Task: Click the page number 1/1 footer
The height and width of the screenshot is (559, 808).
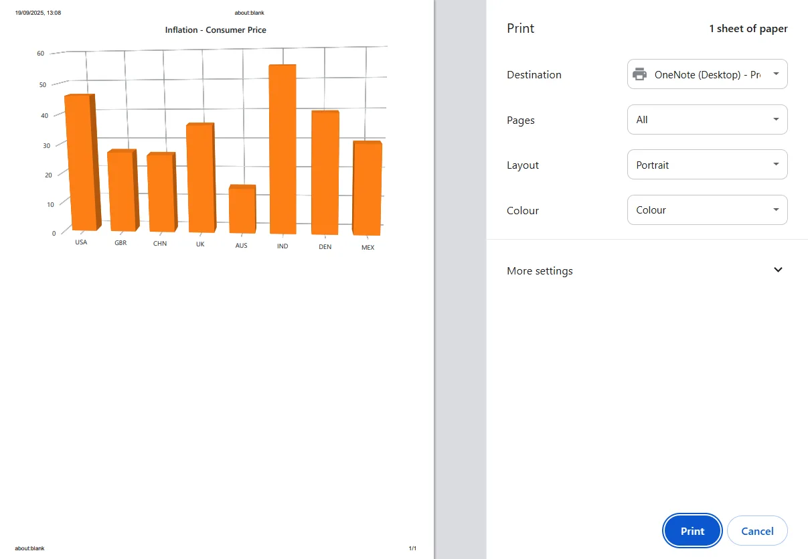Action: pos(412,548)
